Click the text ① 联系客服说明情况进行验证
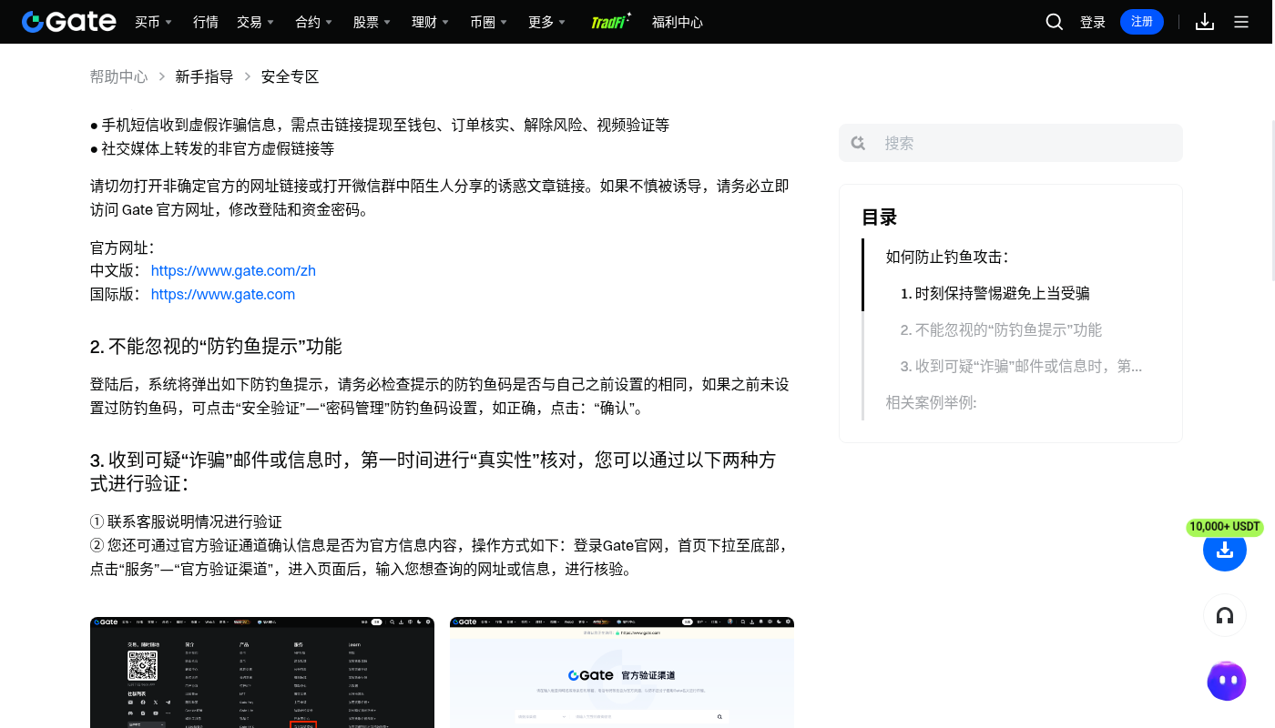The image size is (1275, 728). click(x=186, y=521)
